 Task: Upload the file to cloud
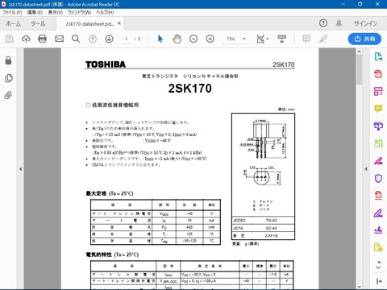pos(26,39)
